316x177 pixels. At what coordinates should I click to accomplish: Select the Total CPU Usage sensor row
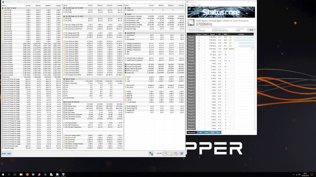(31, 148)
